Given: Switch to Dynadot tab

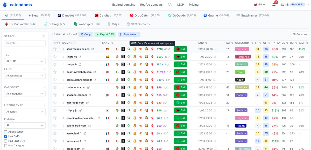Looking at the screenshot, I should [x=72, y=15].
